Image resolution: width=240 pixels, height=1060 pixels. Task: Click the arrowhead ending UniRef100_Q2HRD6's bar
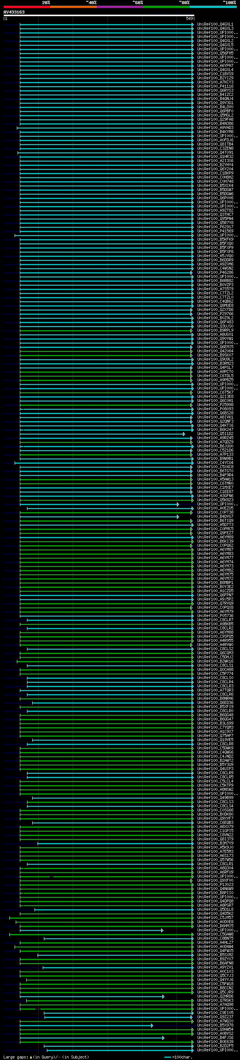tap(163, 996)
